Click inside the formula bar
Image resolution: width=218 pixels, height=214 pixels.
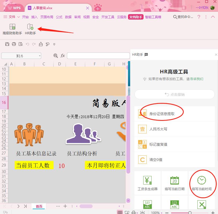coord(98,55)
